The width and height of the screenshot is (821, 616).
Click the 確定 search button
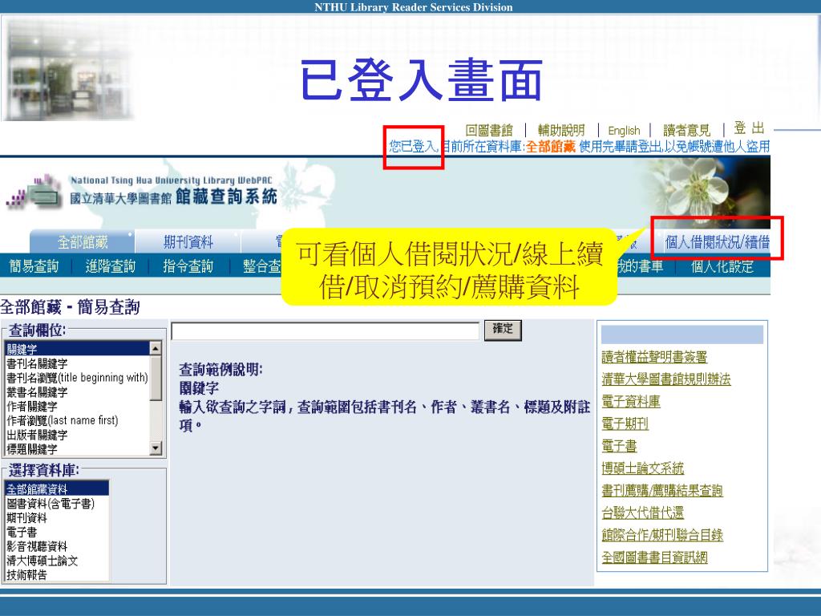point(503,330)
